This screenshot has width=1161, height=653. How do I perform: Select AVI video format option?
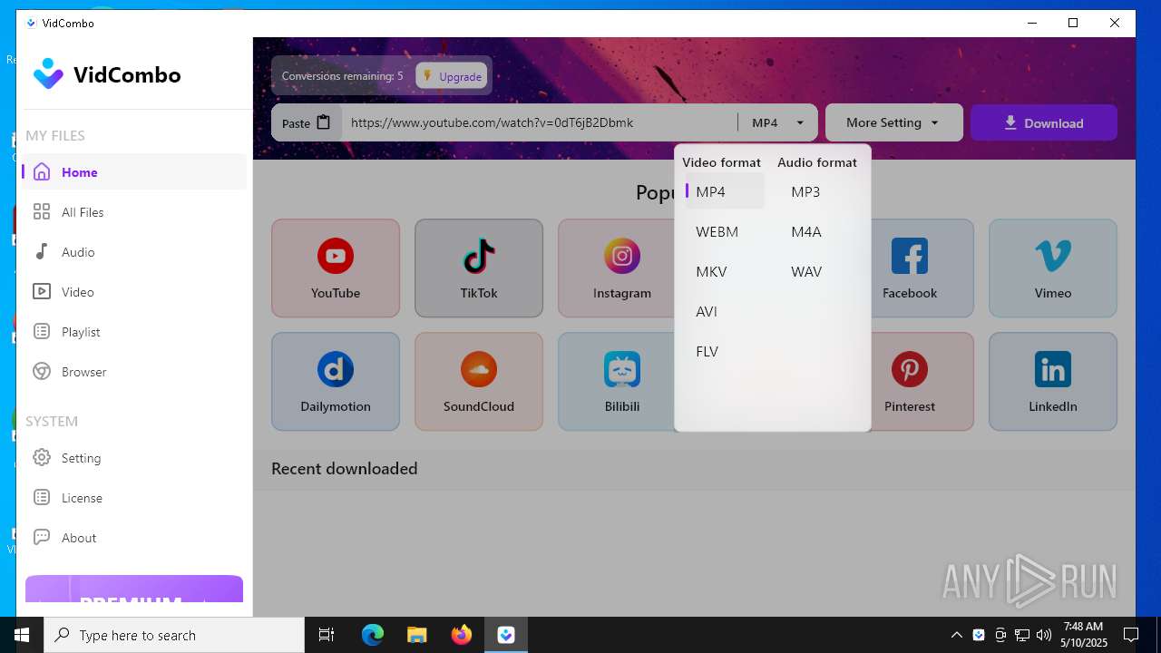[x=725, y=311]
